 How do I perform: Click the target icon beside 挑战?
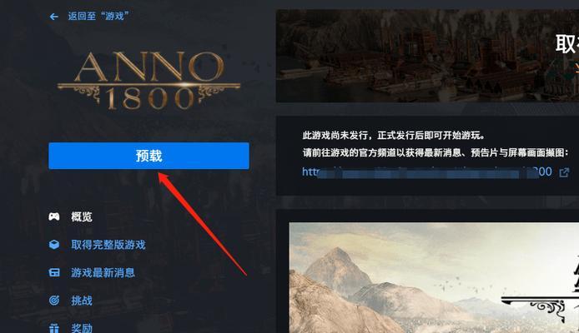[54, 301]
